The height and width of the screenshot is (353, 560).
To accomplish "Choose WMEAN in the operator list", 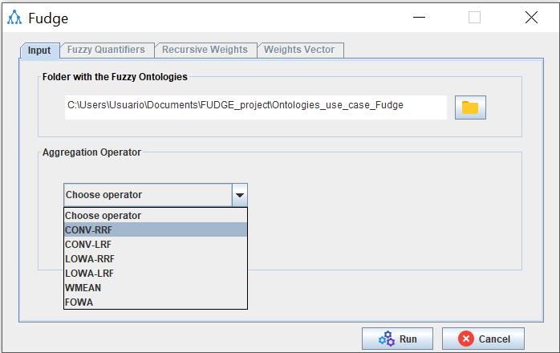I will pos(156,287).
